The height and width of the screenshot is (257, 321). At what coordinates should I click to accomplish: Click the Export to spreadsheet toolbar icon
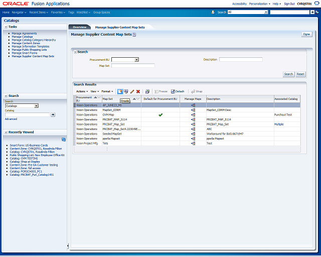(147, 91)
